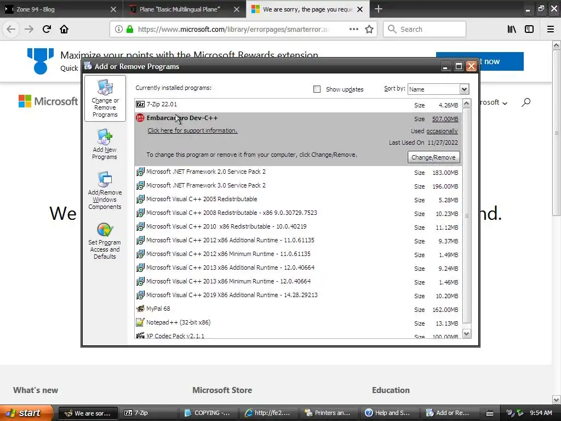Select the 7-Zip 22.01 program entry

click(x=298, y=105)
